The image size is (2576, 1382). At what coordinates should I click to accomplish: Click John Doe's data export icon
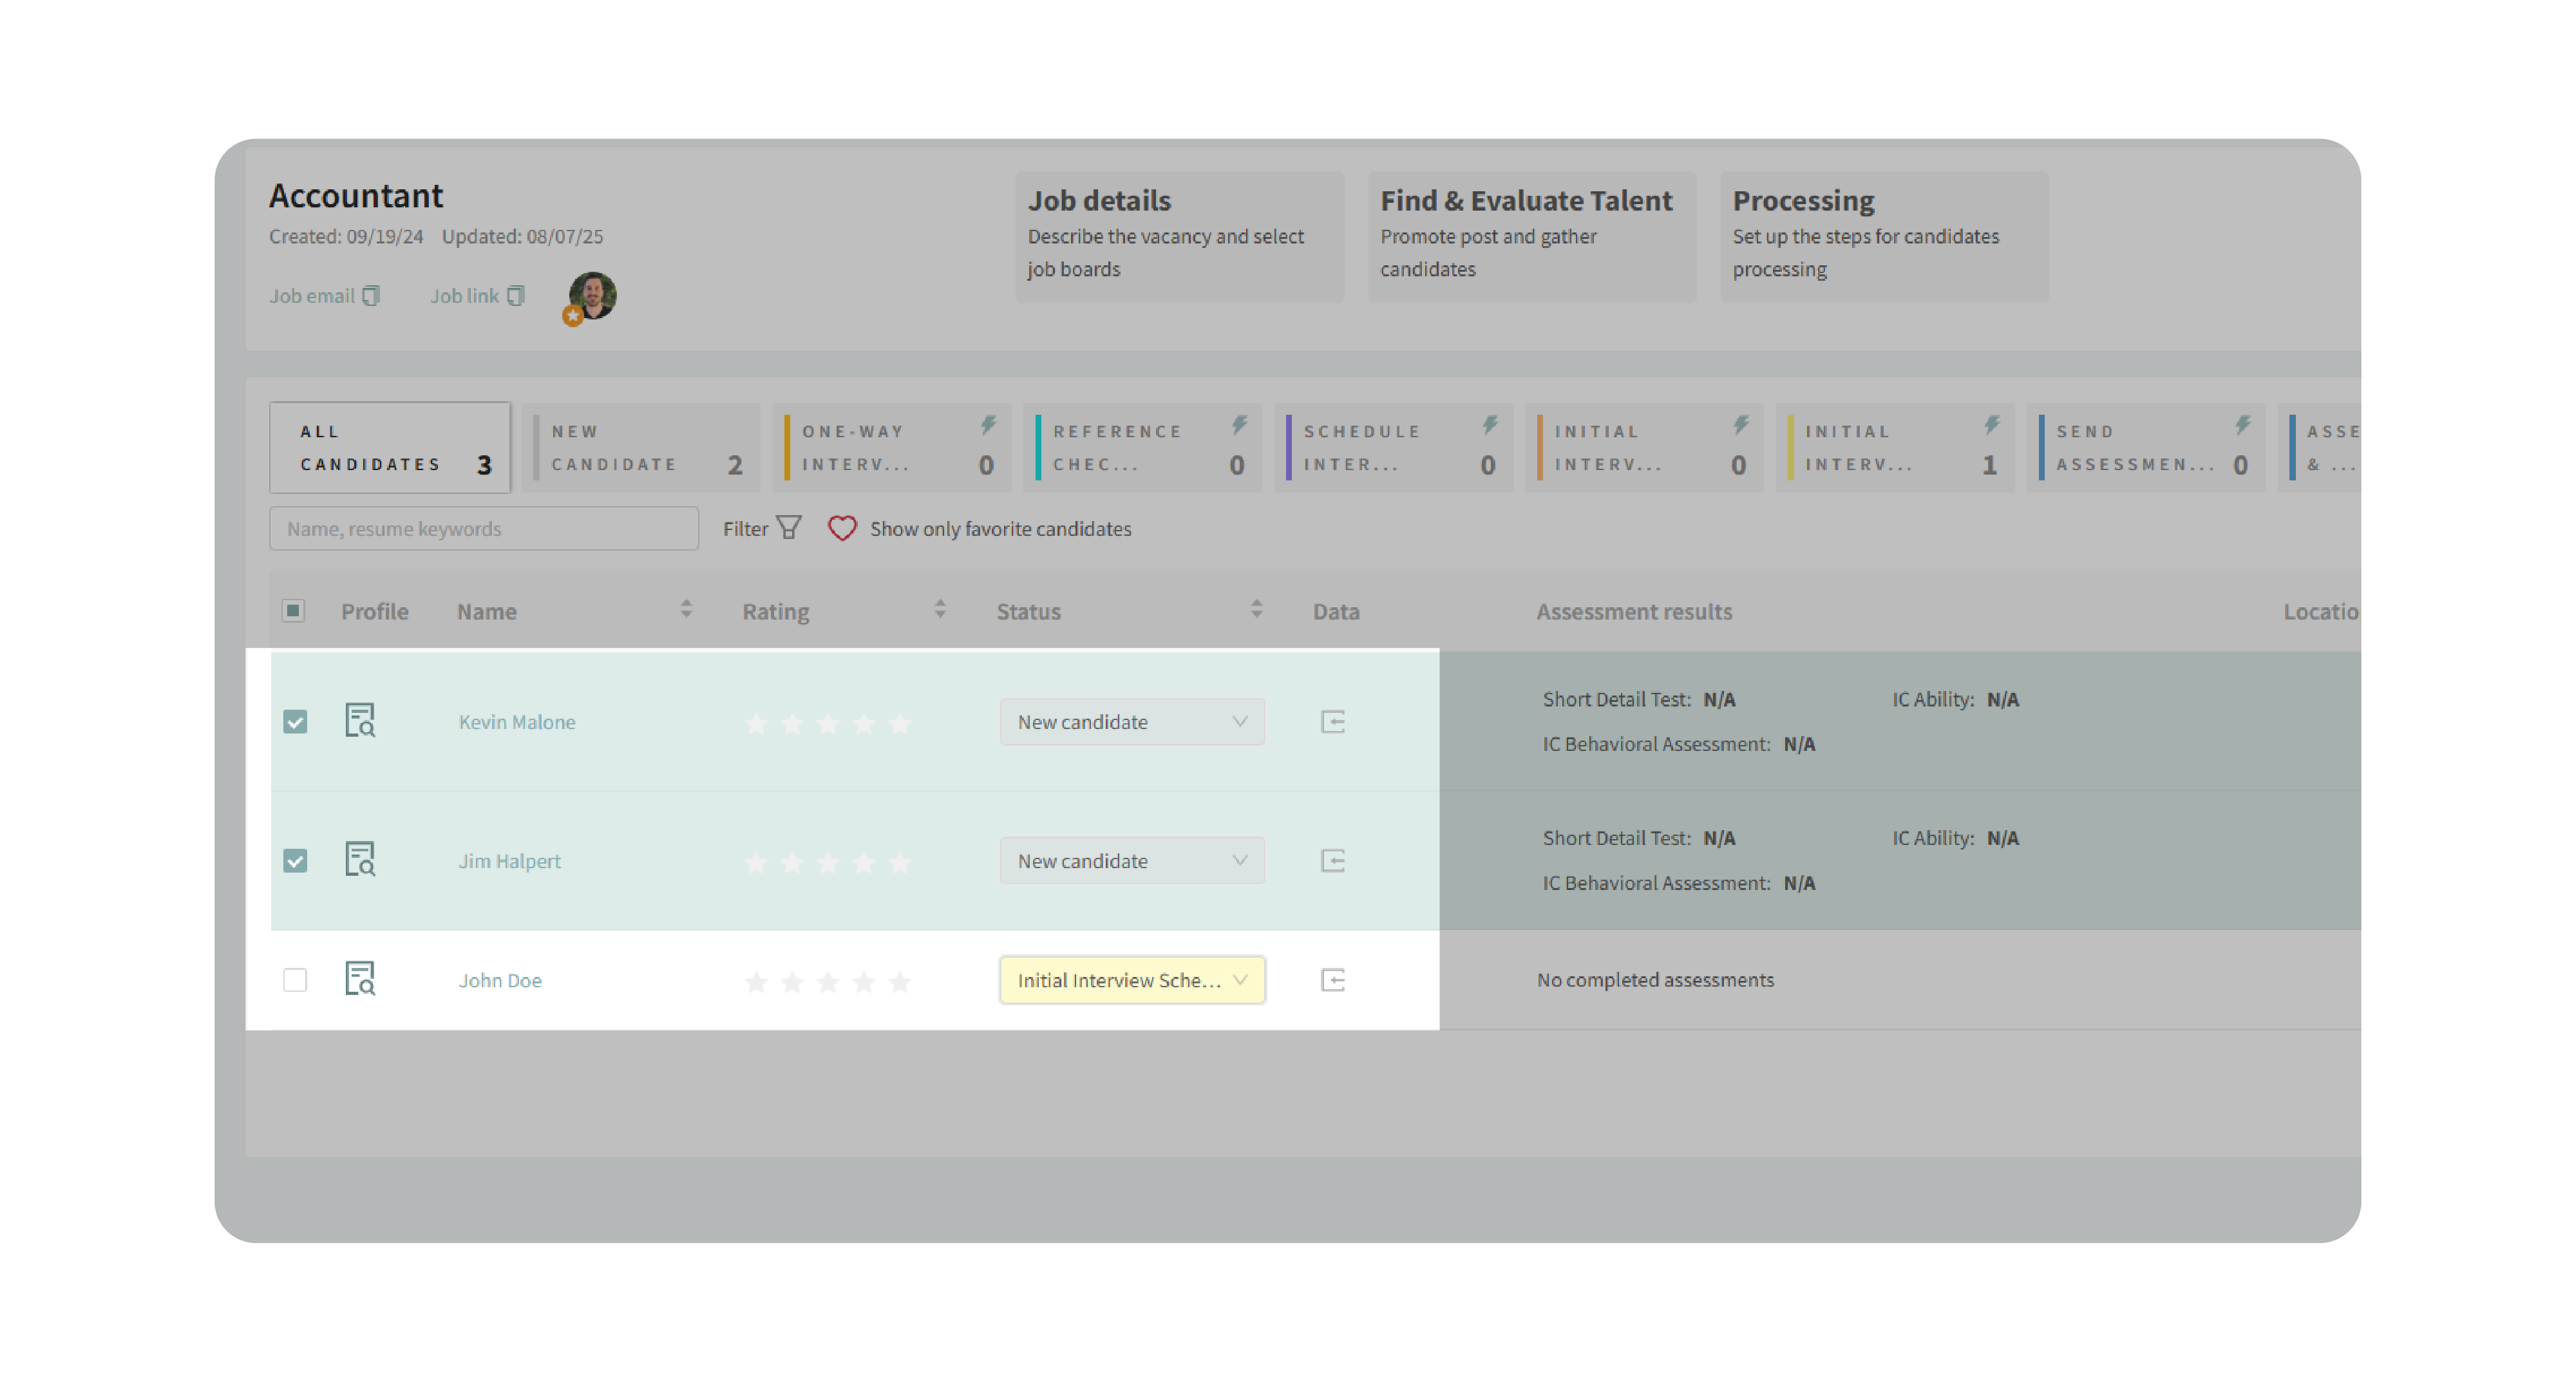(1332, 980)
